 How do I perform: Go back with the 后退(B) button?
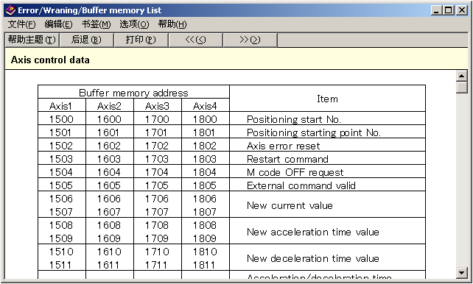[x=87, y=40]
